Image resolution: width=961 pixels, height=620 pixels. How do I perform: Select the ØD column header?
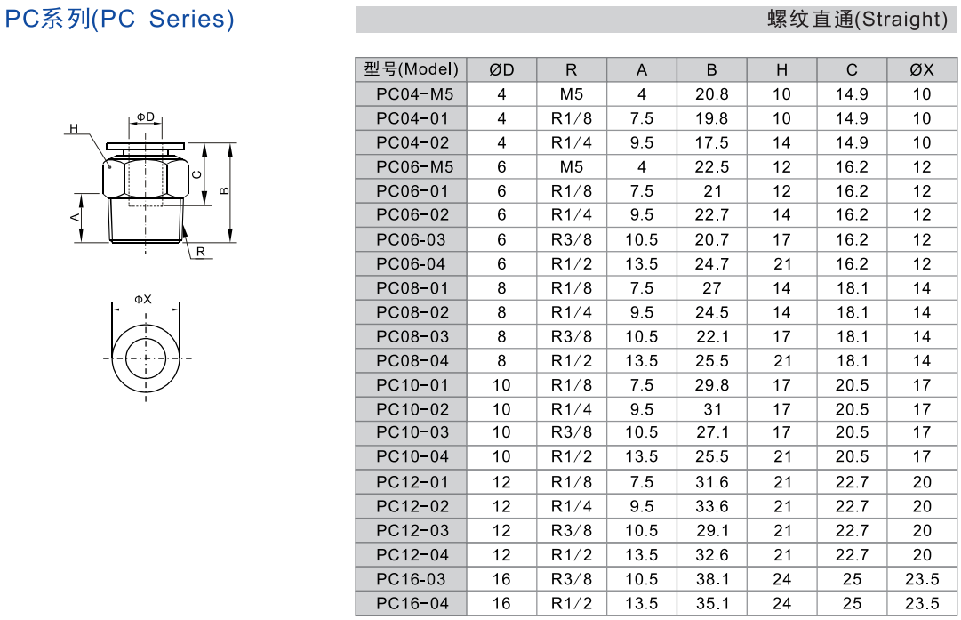click(x=501, y=70)
